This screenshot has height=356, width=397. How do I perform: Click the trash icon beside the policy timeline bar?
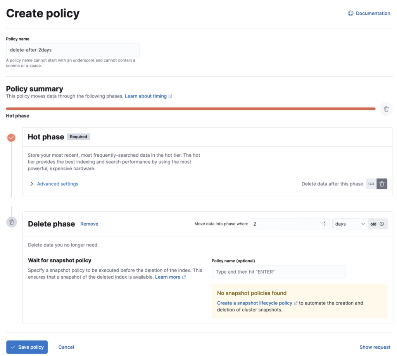(386, 109)
